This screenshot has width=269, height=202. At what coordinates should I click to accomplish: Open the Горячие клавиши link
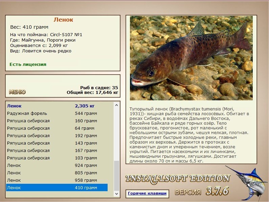coord(147,194)
